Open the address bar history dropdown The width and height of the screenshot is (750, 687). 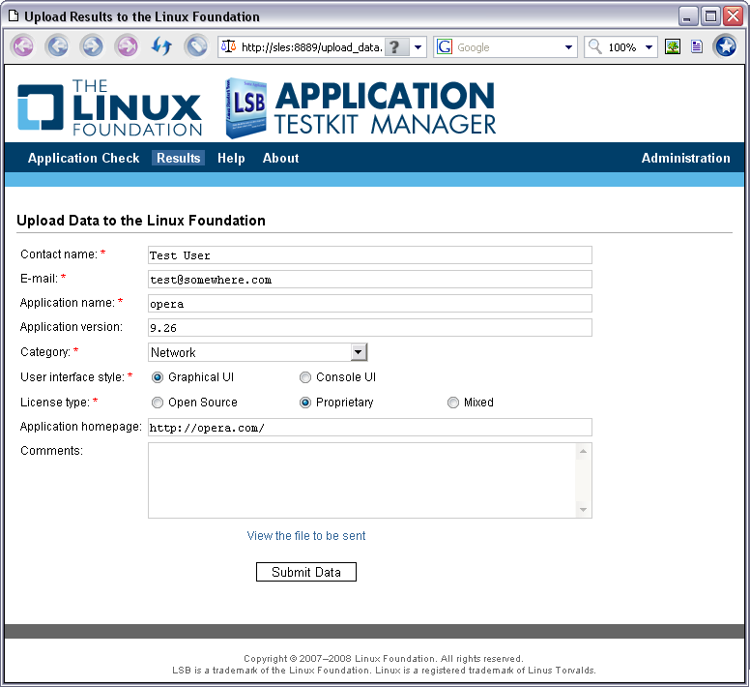tap(418, 46)
